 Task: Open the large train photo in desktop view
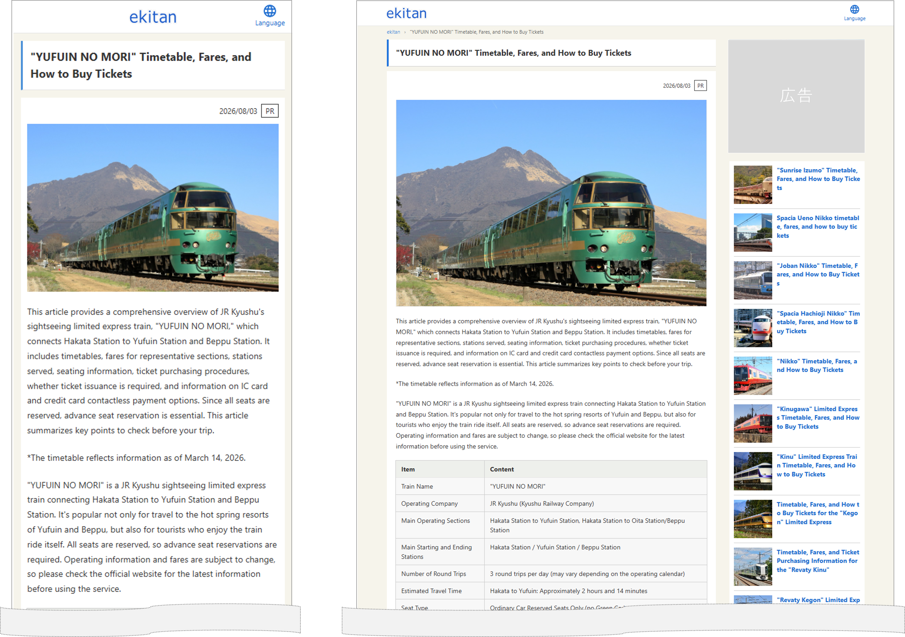pos(551,203)
